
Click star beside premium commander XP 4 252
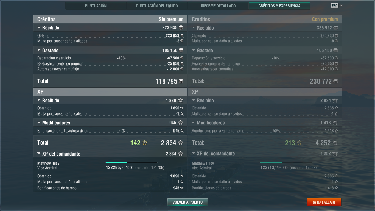pos(335,153)
